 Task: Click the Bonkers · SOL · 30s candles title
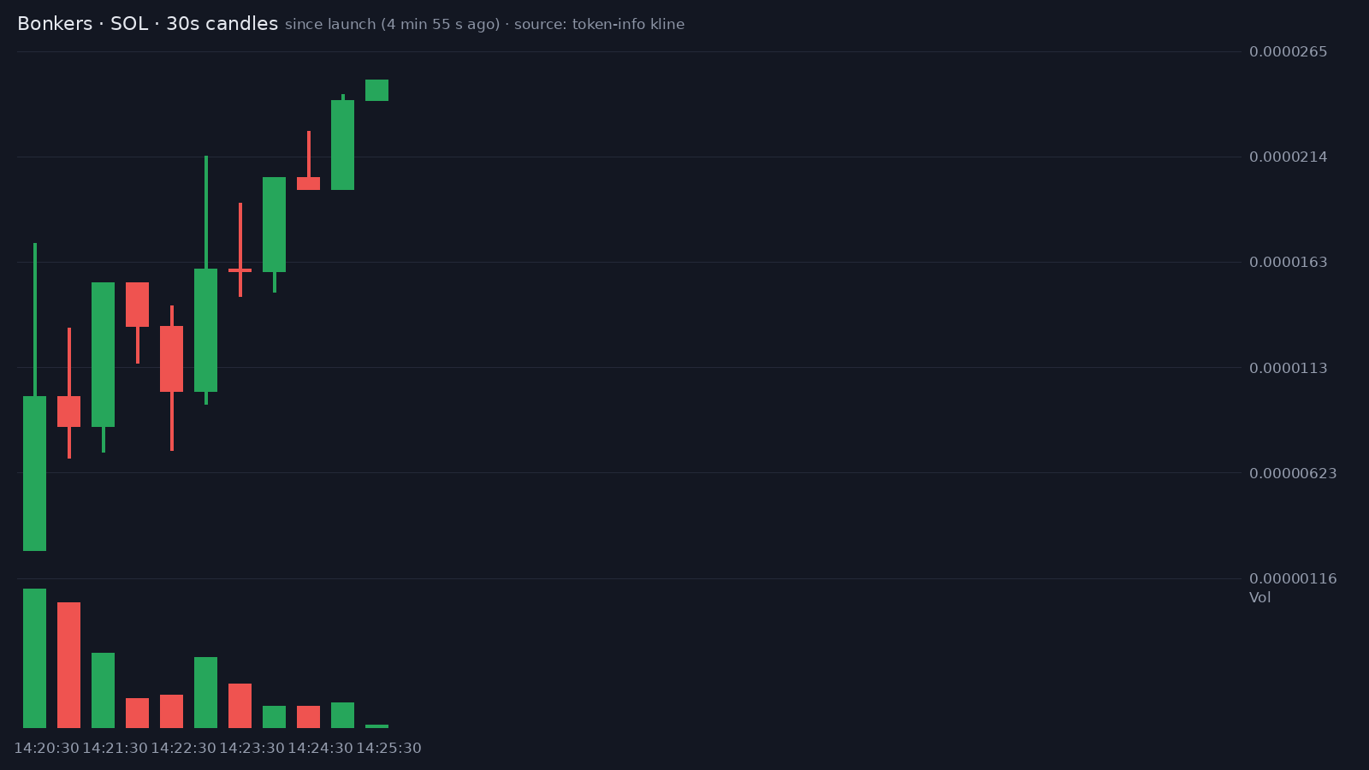pyautogui.click(x=147, y=24)
